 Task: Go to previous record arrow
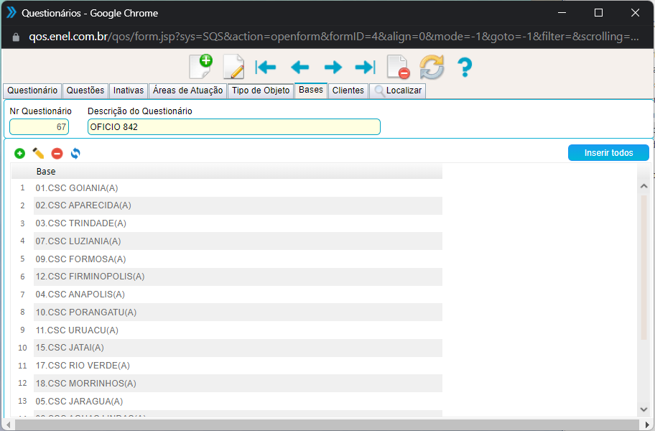click(x=299, y=68)
